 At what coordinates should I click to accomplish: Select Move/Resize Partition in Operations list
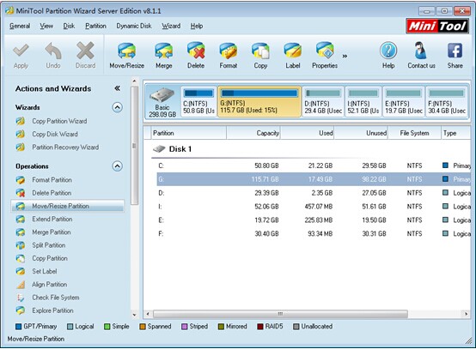click(68, 206)
